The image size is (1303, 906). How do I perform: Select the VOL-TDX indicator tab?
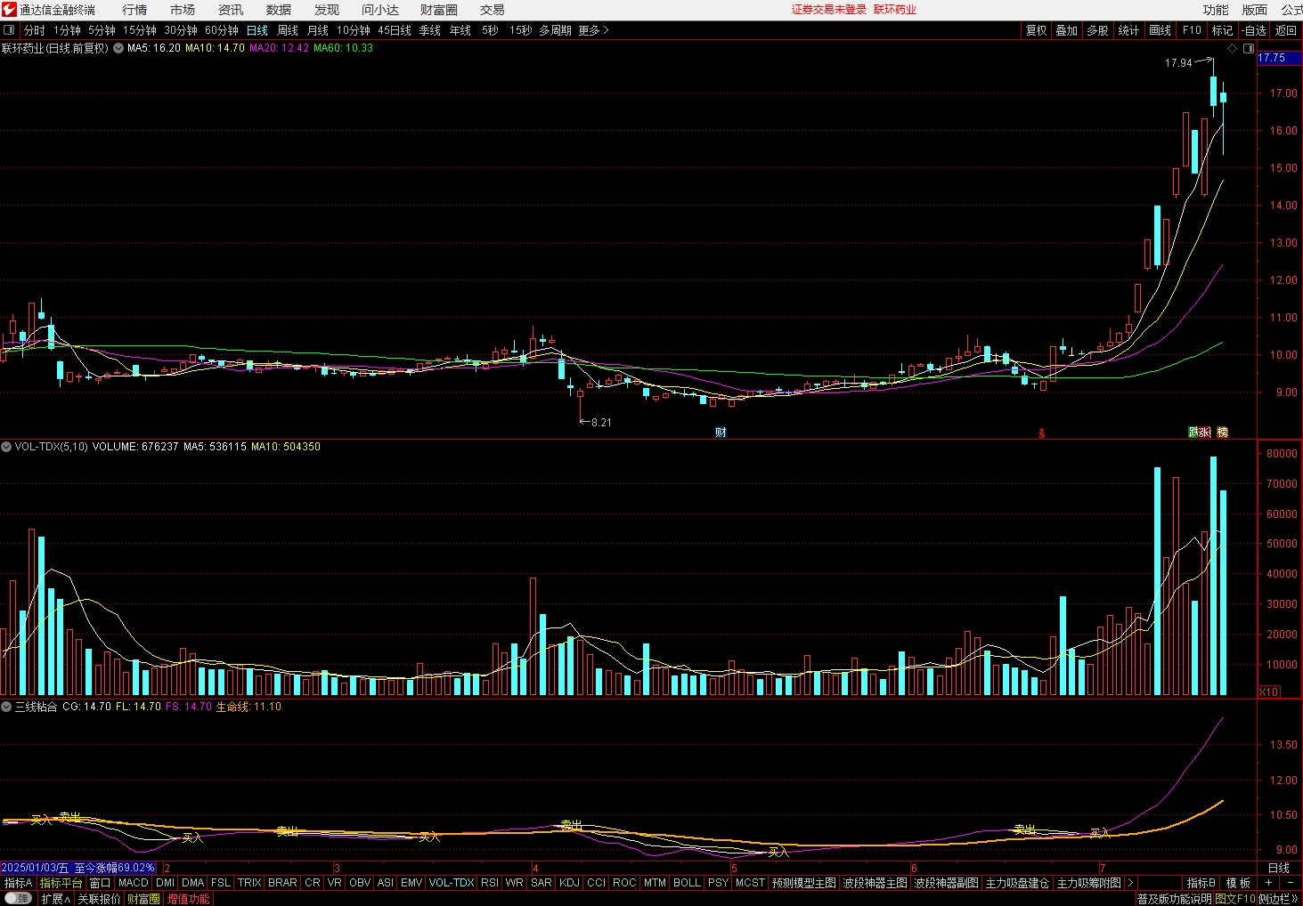point(452,883)
